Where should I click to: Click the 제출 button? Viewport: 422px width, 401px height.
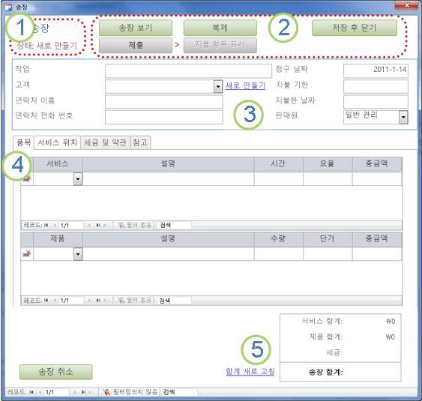point(136,45)
